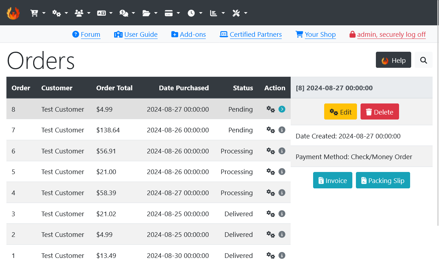Click the info icon for order 5
The height and width of the screenshot is (274, 439).
pos(282,172)
